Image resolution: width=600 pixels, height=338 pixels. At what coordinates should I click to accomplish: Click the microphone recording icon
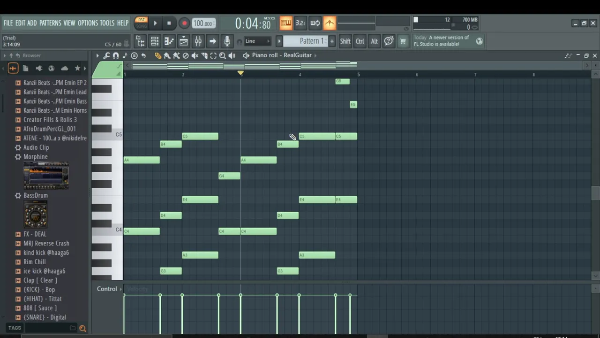click(227, 41)
